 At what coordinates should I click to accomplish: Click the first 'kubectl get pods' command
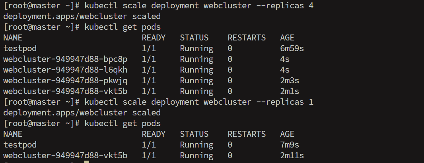123,27
